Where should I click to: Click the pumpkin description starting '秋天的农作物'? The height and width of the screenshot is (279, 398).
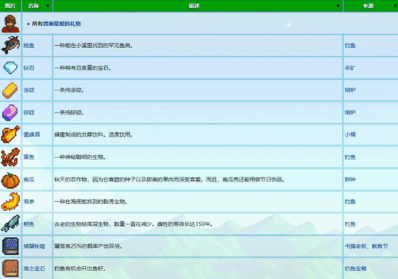point(170,179)
